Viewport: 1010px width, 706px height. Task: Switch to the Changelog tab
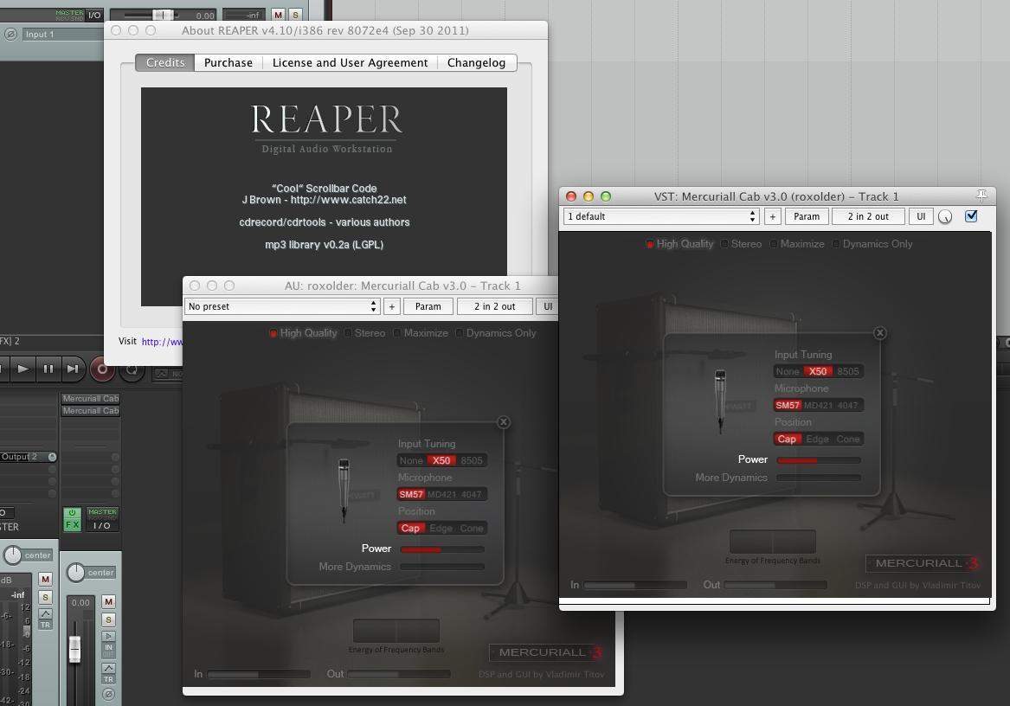pos(476,62)
